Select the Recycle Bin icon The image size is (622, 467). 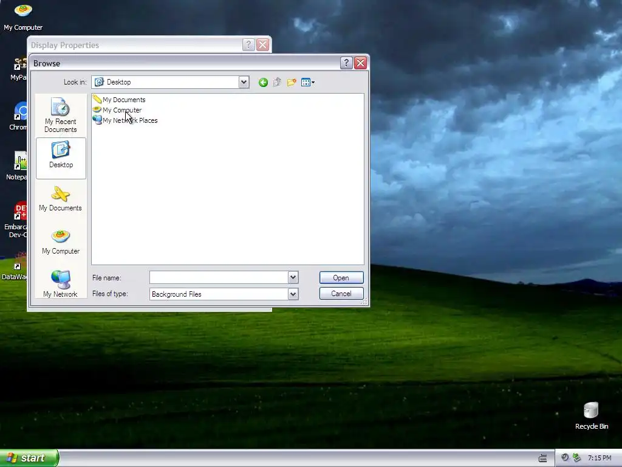pyautogui.click(x=592, y=416)
